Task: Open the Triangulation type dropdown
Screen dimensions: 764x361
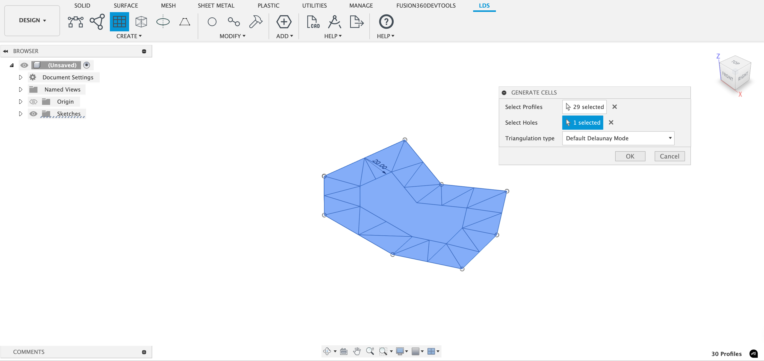Action: (618, 138)
